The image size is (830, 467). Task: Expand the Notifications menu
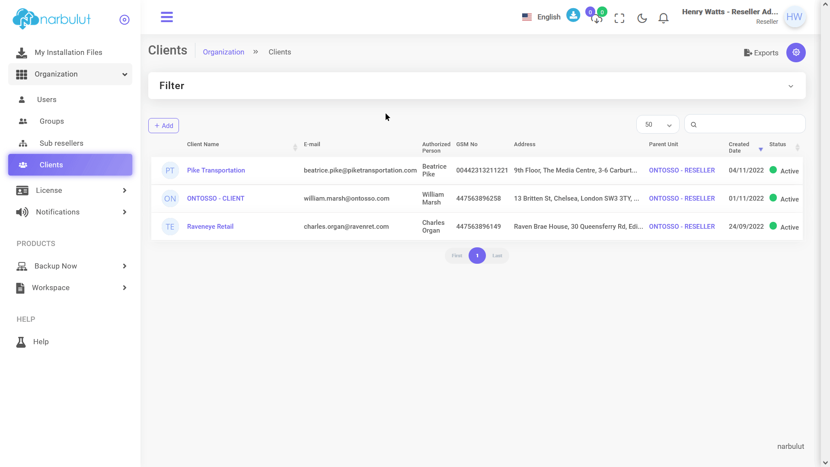70,212
